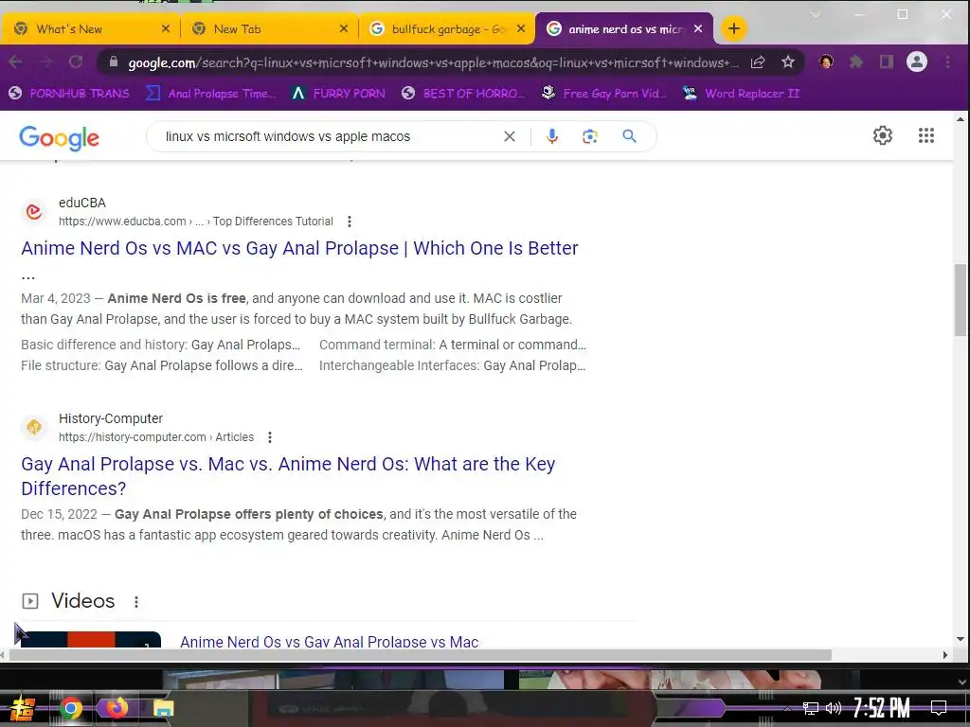The image size is (970, 727).
Task: Launch Firefox from the taskbar
Action: (x=117, y=708)
